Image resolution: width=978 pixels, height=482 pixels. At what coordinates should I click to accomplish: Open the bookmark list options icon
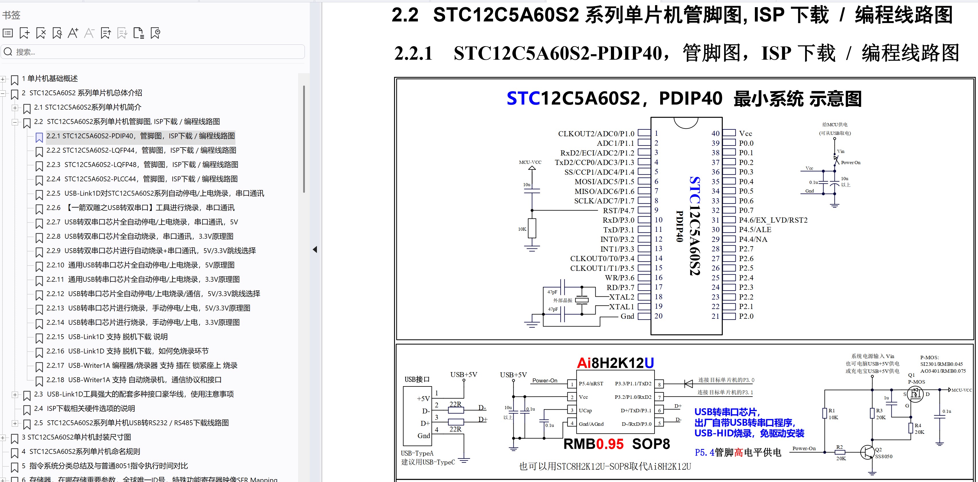click(x=8, y=34)
